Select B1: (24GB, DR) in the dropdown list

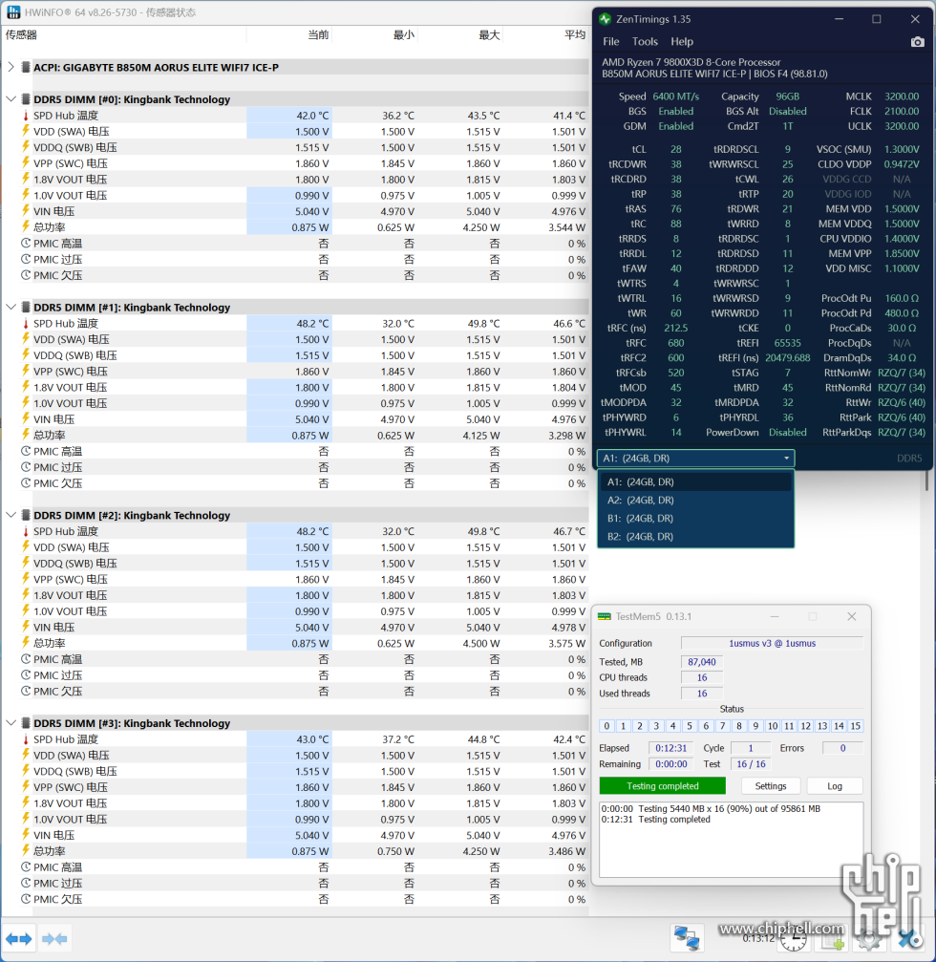coord(695,519)
